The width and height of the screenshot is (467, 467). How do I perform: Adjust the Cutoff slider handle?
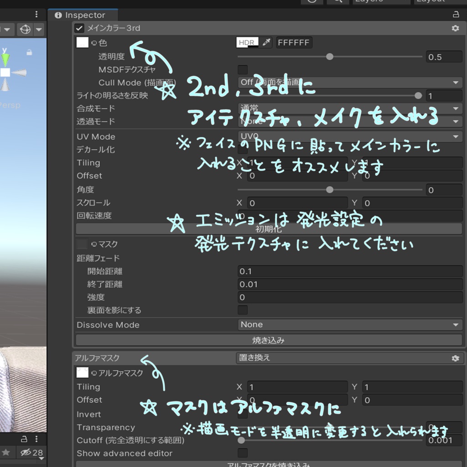(x=241, y=440)
